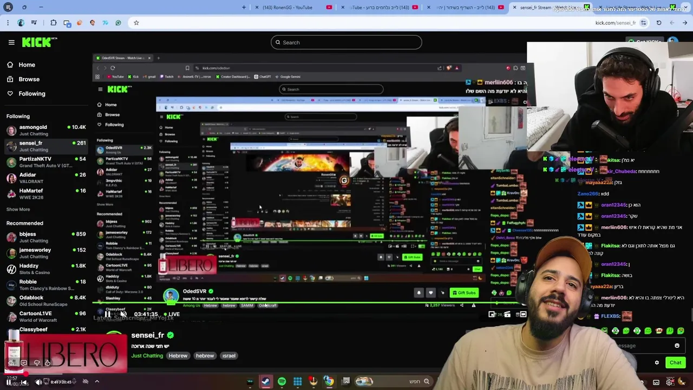Open Adidar VALORANT channel in sidebar
693x390 pixels.
[x=45, y=178]
